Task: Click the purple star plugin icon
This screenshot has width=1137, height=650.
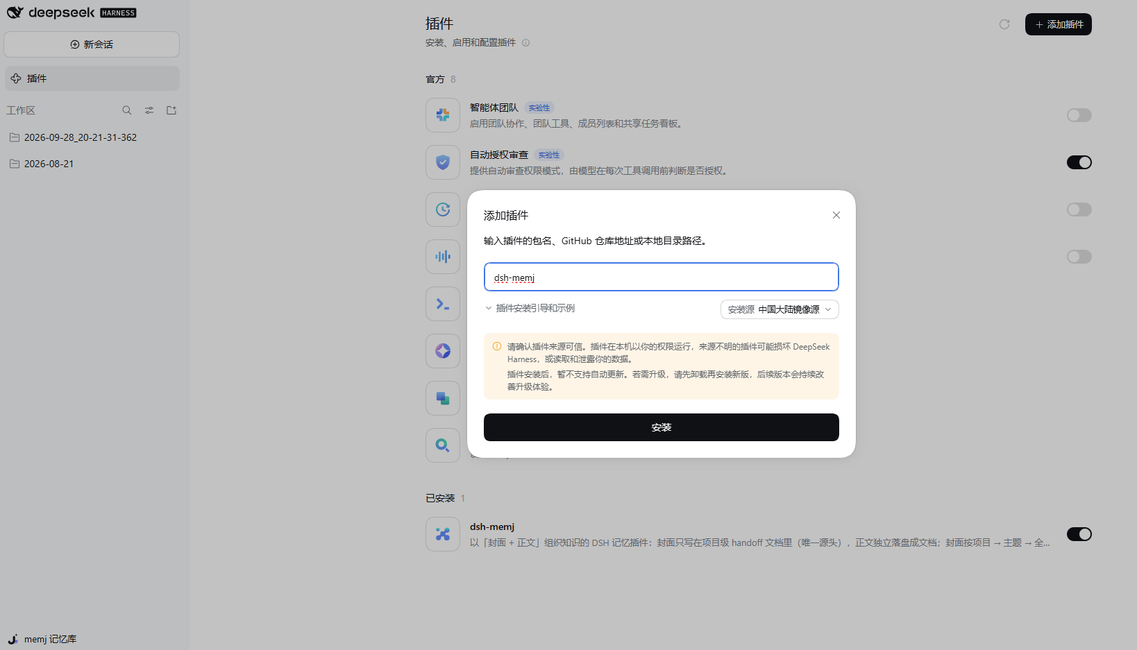Action: point(443,351)
